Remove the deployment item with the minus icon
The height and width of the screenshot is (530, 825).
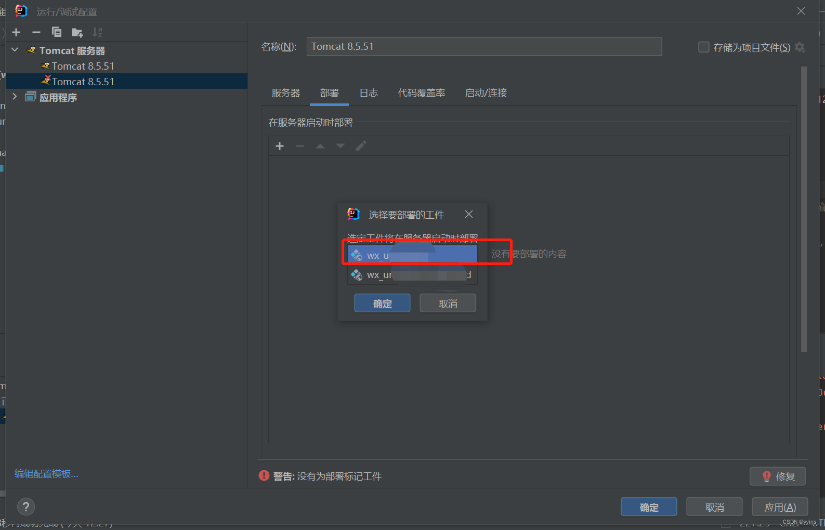coord(300,146)
